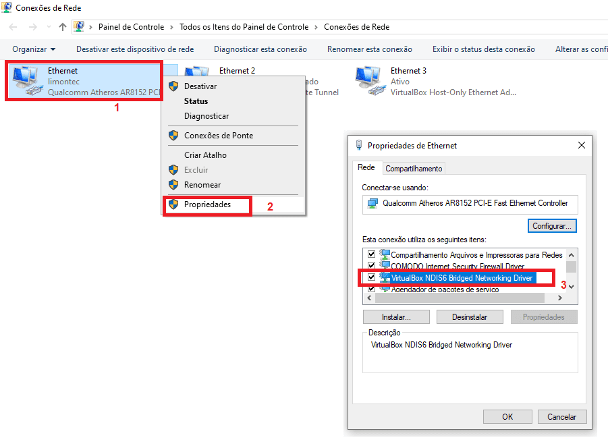Toggle Compartilhamento Arquivos e Impressoras checkbox

[371, 254]
